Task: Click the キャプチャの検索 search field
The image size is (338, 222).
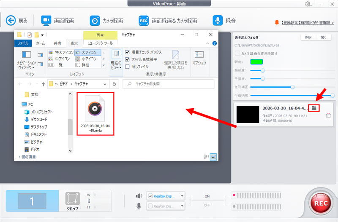Action: (x=169, y=84)
